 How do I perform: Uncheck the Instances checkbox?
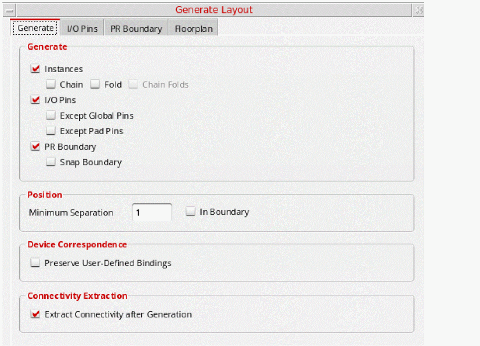pyautogui.click(x=35, y=69)
